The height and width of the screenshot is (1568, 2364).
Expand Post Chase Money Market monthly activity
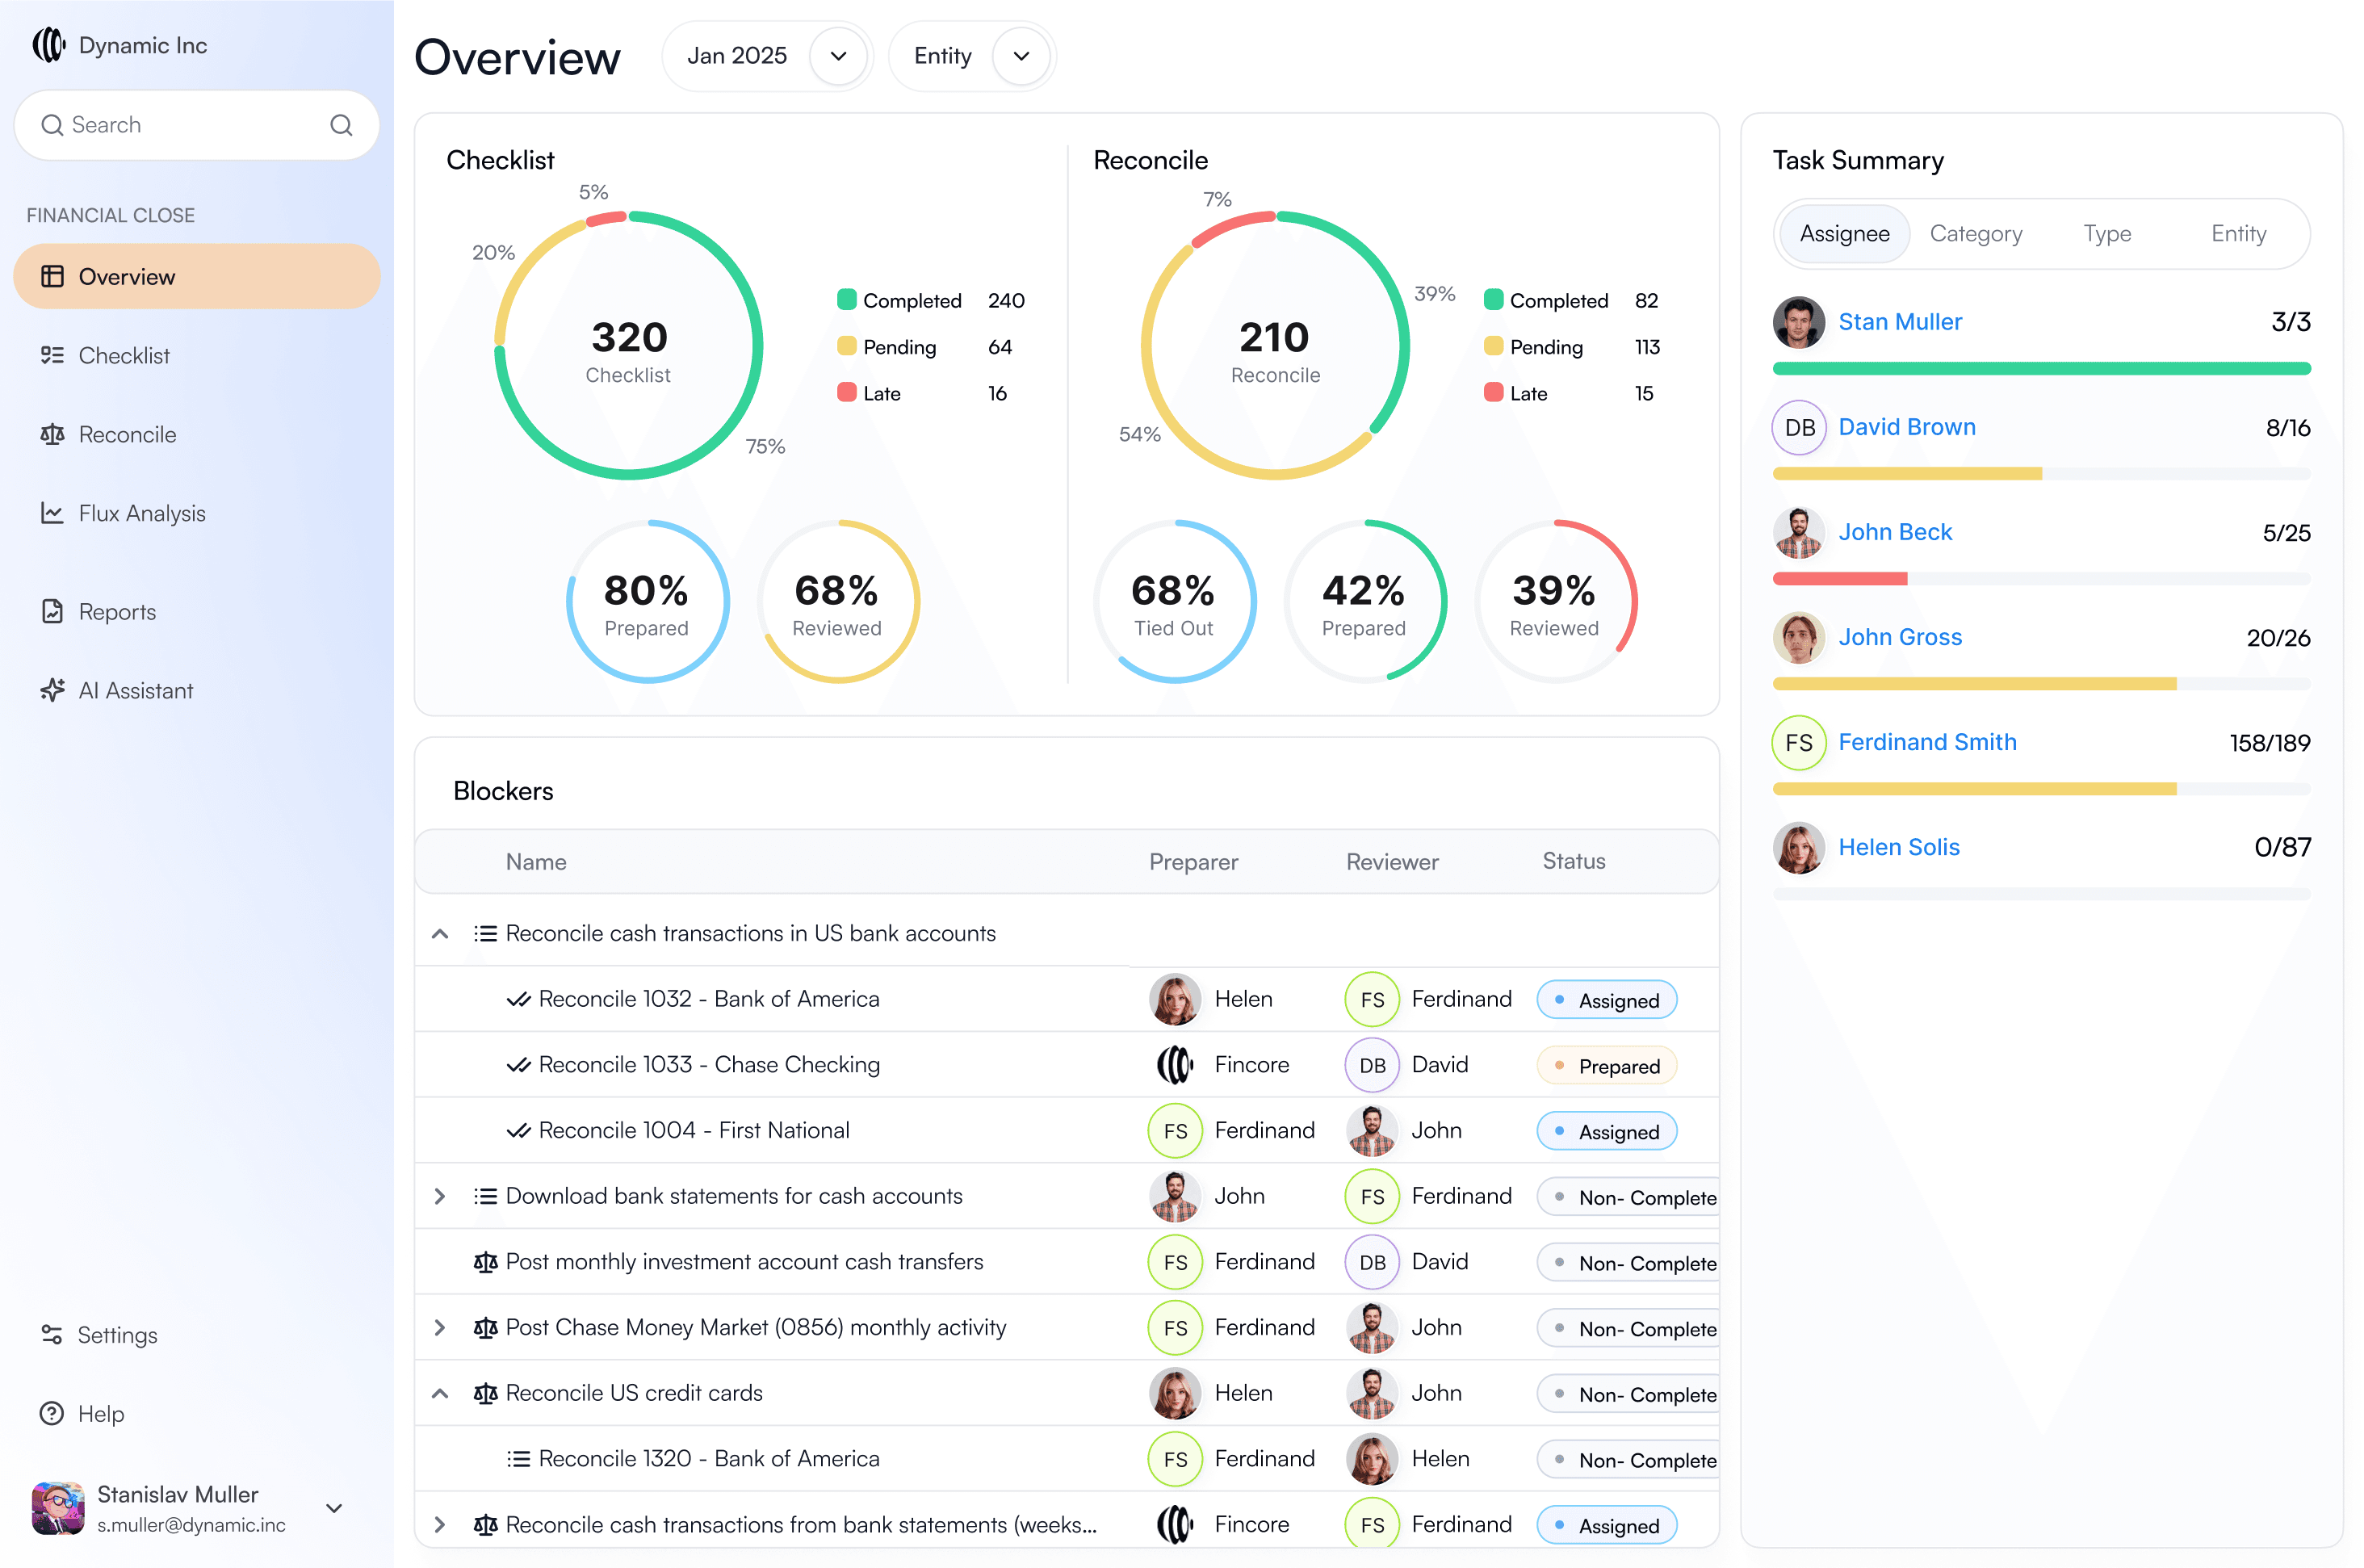click(439, 1327)
